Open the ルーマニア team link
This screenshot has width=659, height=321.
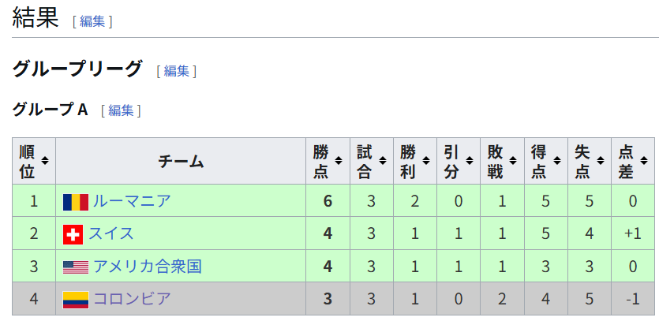[132, 201]
